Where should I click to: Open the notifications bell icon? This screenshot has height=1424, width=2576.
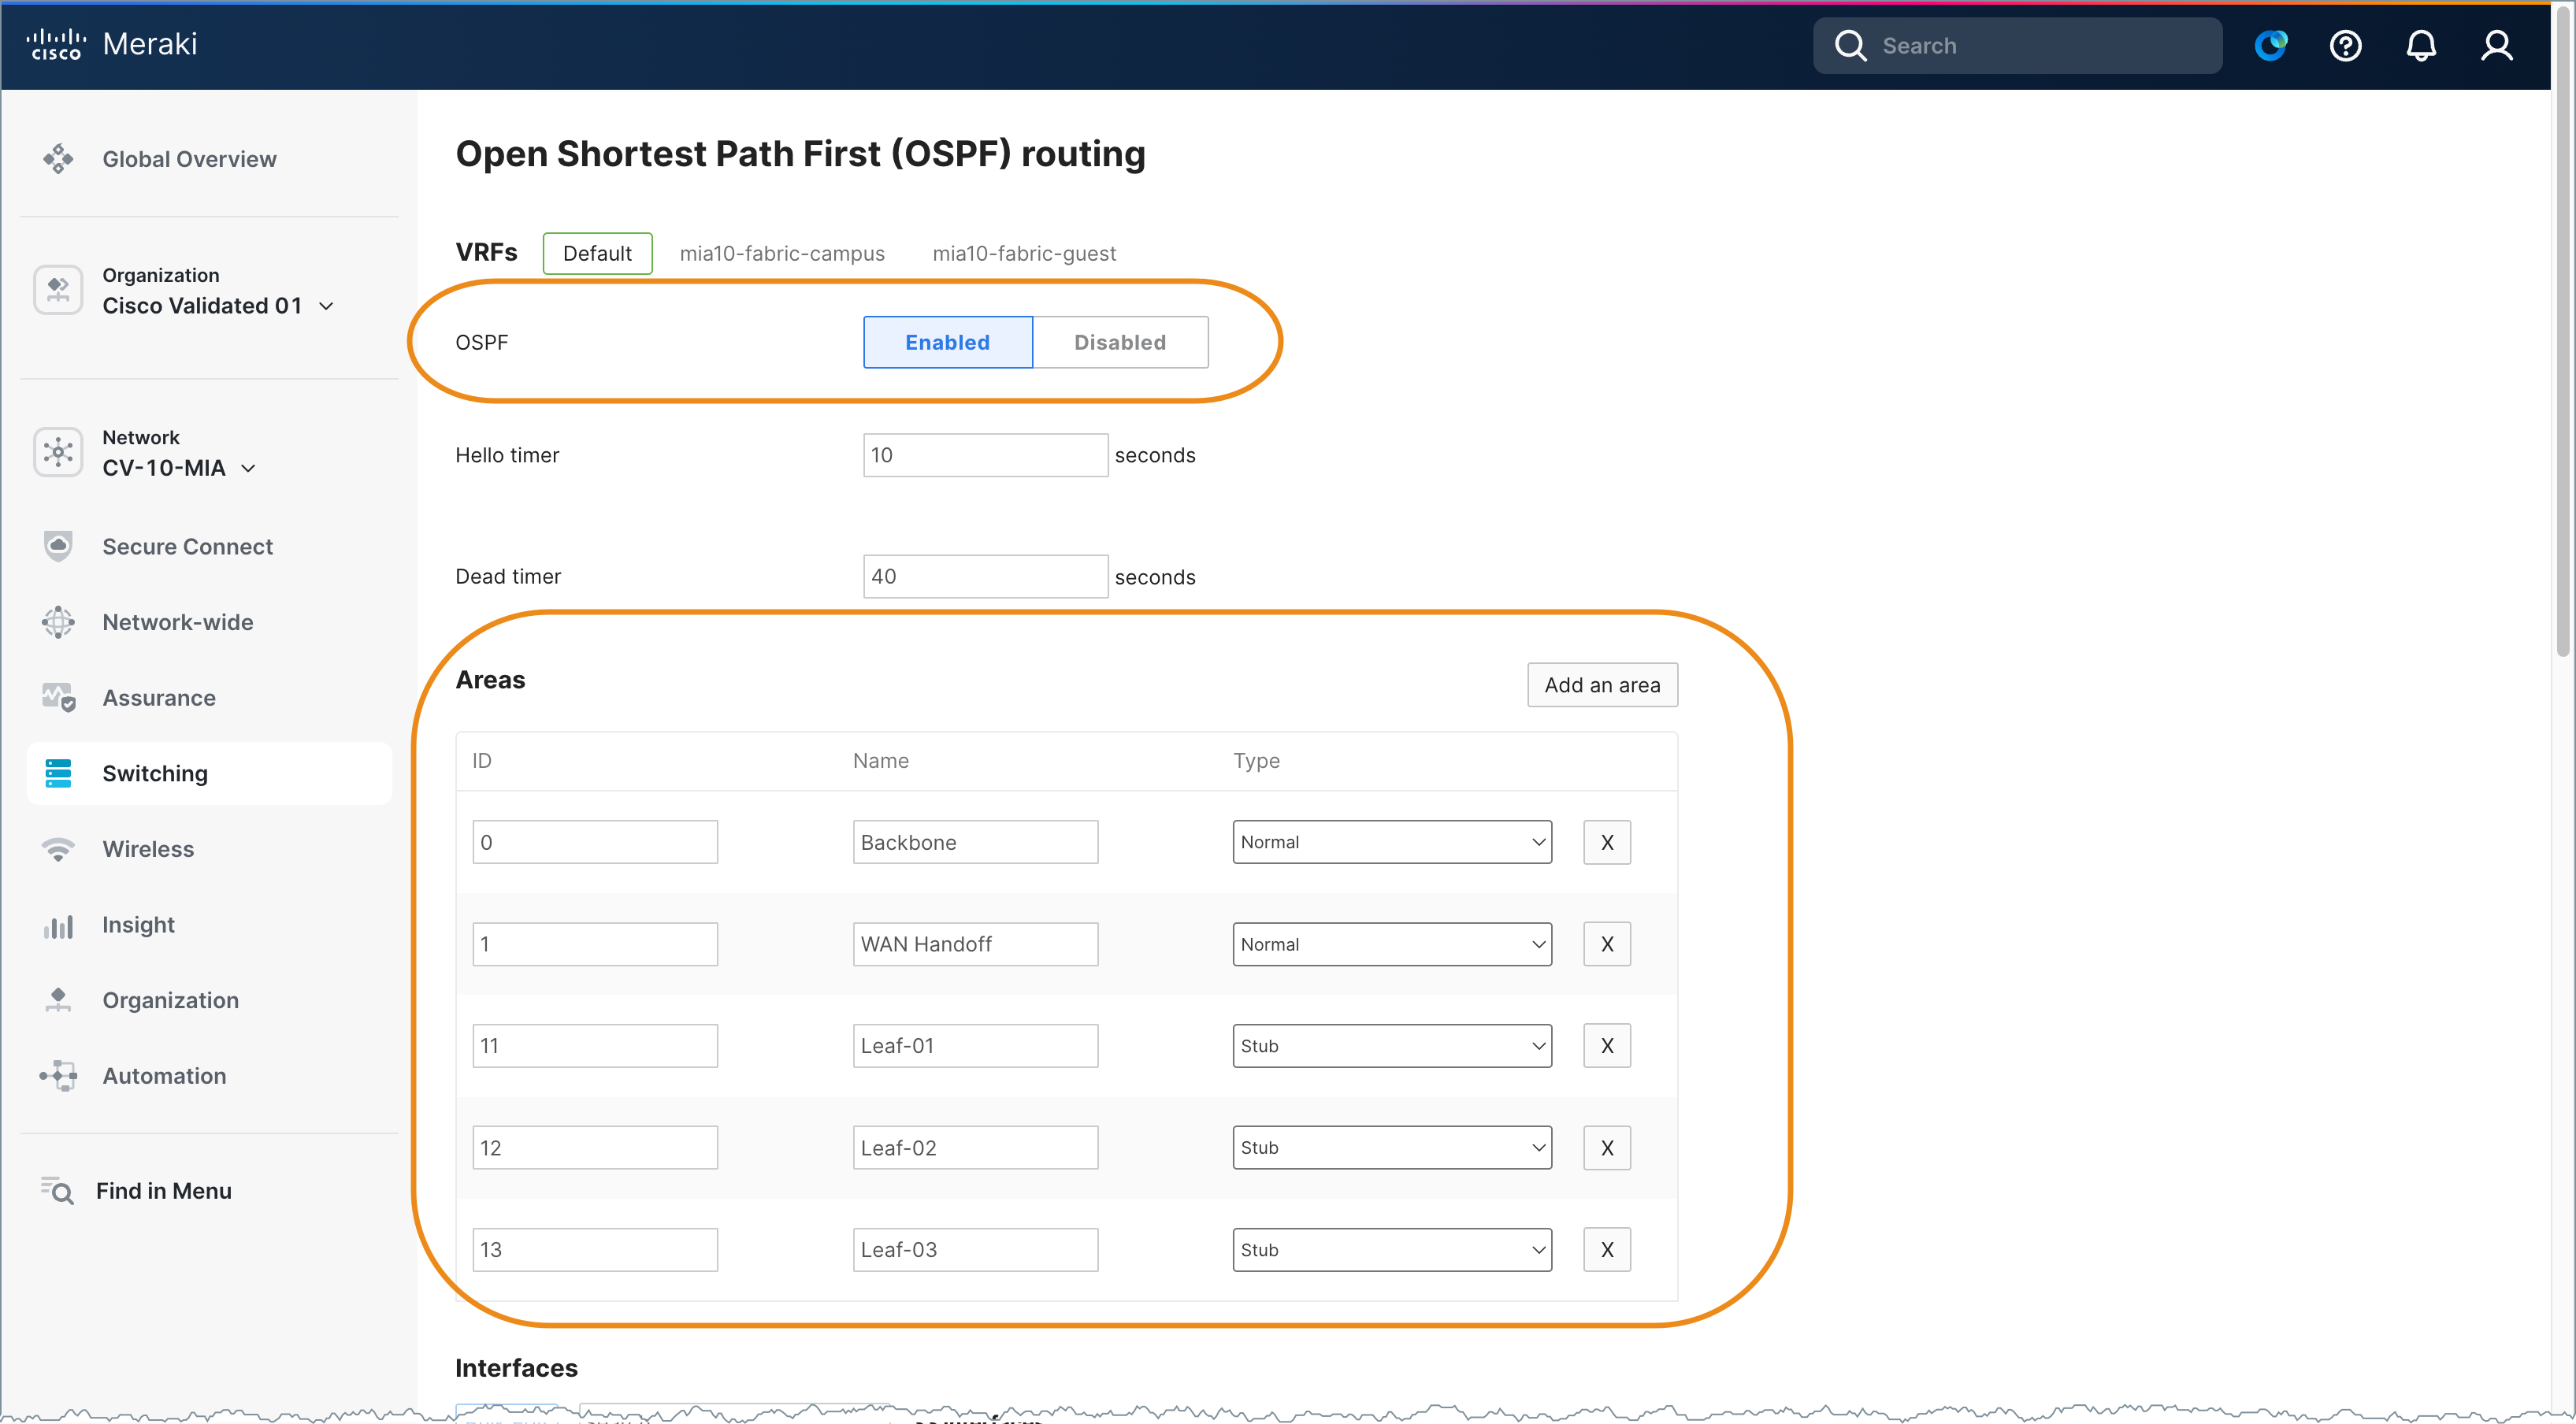2421,46
